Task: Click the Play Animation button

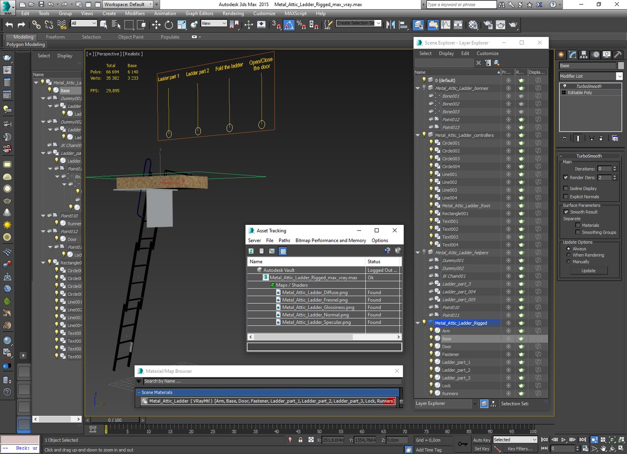Action: (x=564, y=440)
